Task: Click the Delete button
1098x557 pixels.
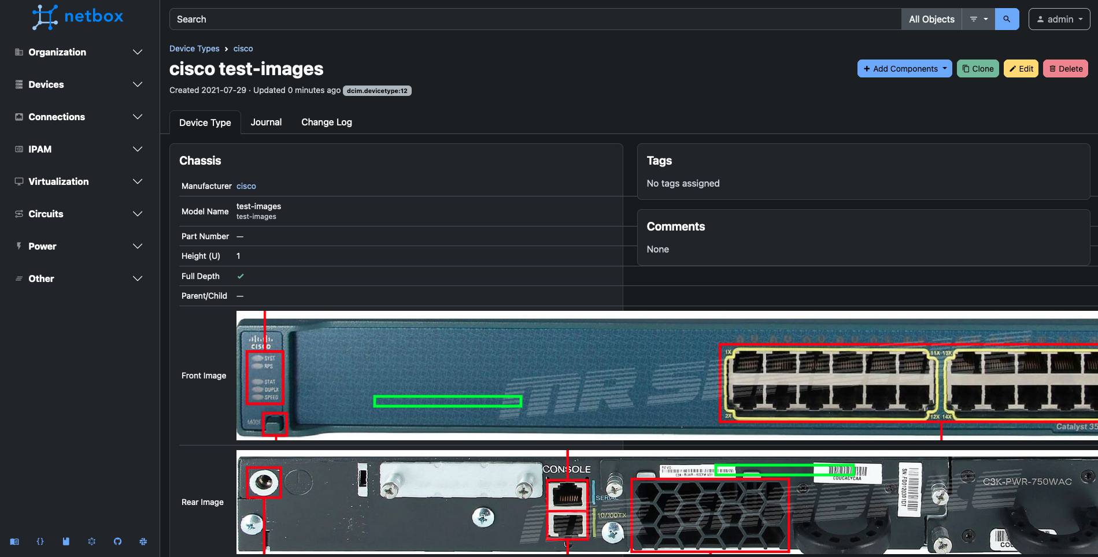Action: pos(1066,69)
